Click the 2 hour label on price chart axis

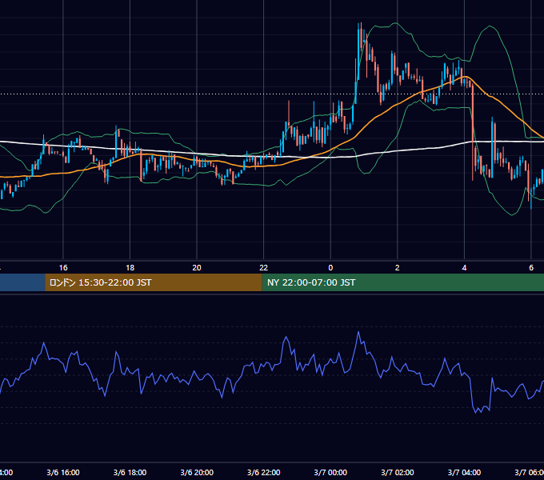point(398,268)
